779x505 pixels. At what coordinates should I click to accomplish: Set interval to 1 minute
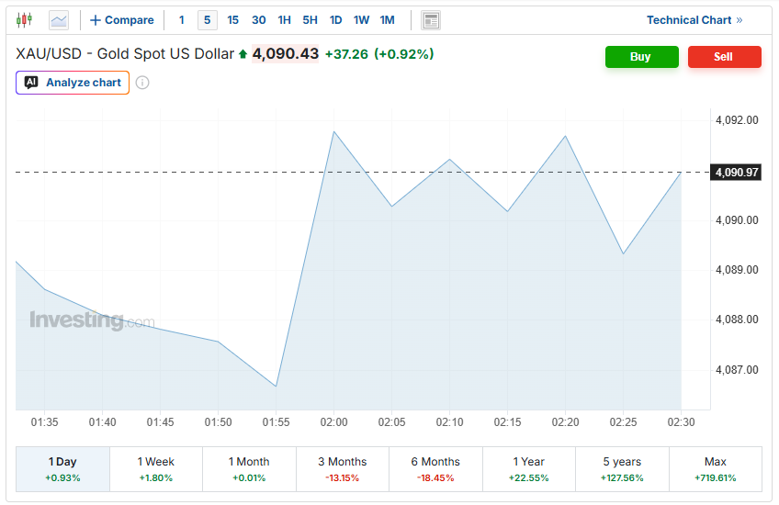click(x=182, y=20)
